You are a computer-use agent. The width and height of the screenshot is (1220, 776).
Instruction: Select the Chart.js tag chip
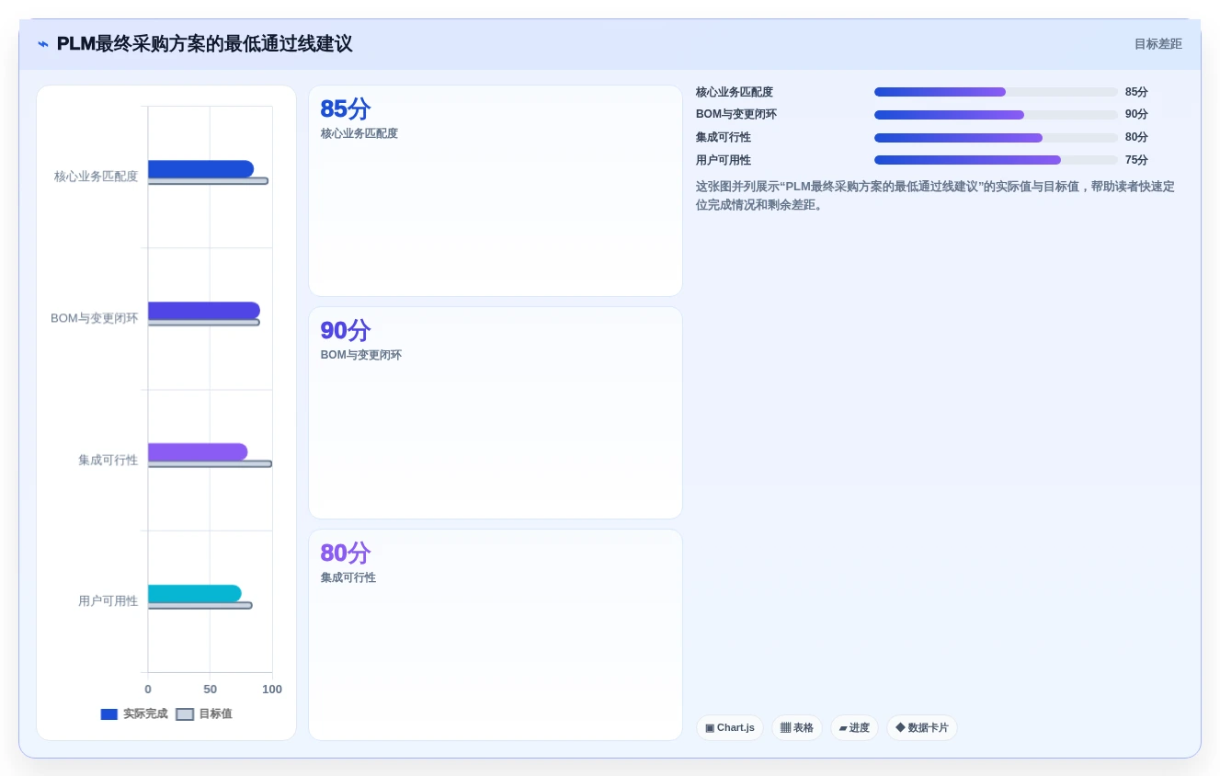[x=730, y=727]
